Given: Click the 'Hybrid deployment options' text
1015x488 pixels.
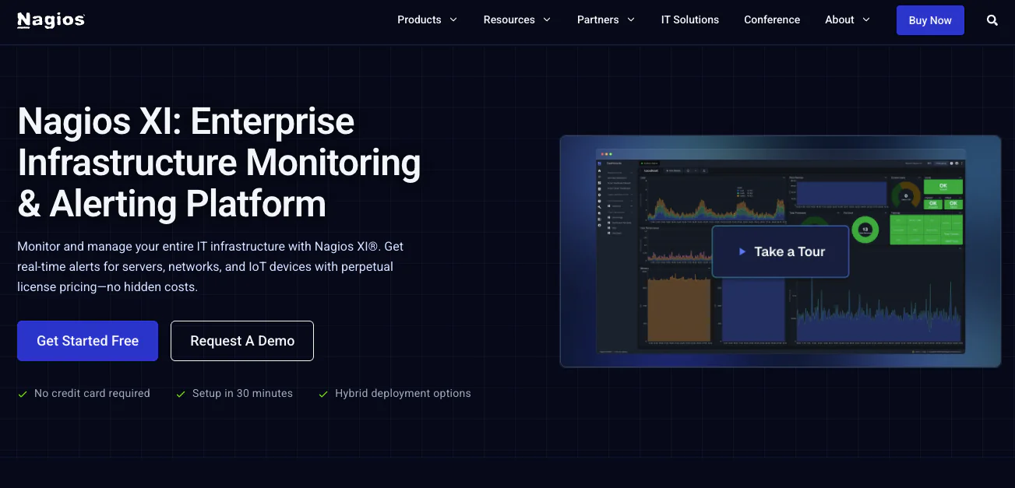Looking at the screenshot, I should (x=403, y=394).
